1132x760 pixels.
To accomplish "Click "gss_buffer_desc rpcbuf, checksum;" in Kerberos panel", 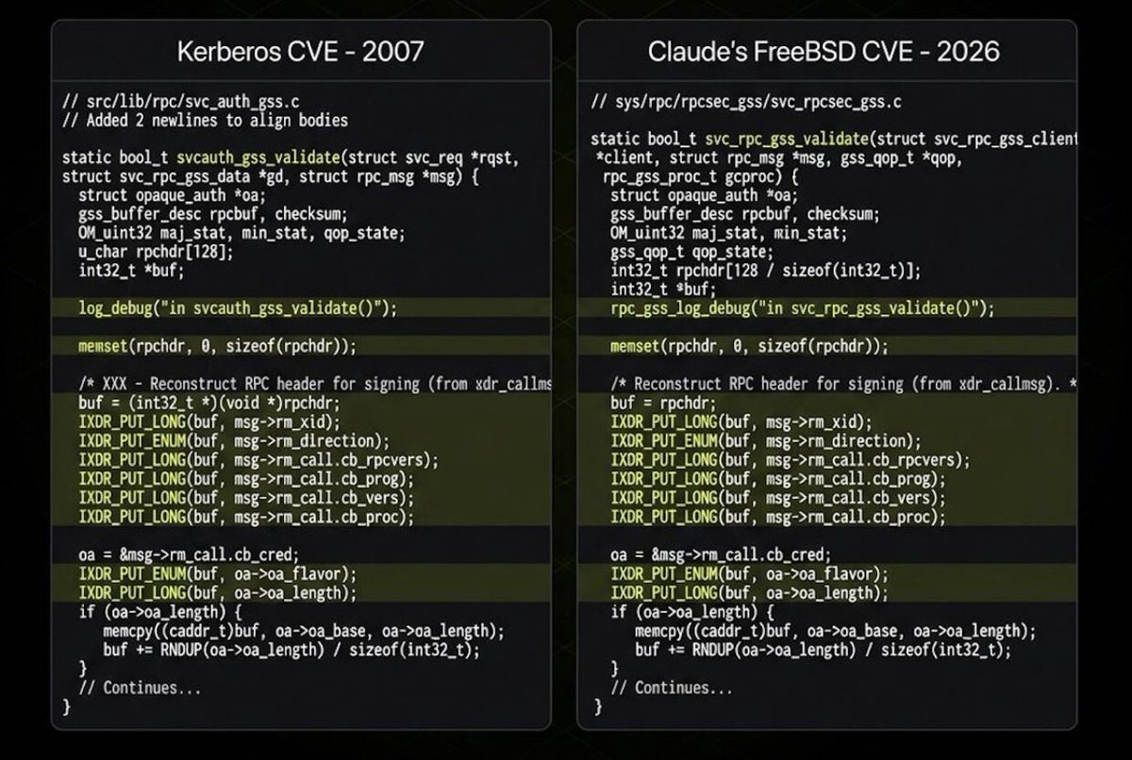I will pos(213,214).
